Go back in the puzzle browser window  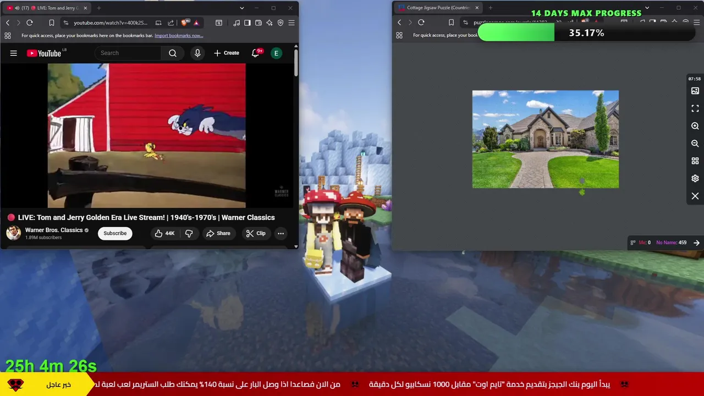click(x=399, y=23)
